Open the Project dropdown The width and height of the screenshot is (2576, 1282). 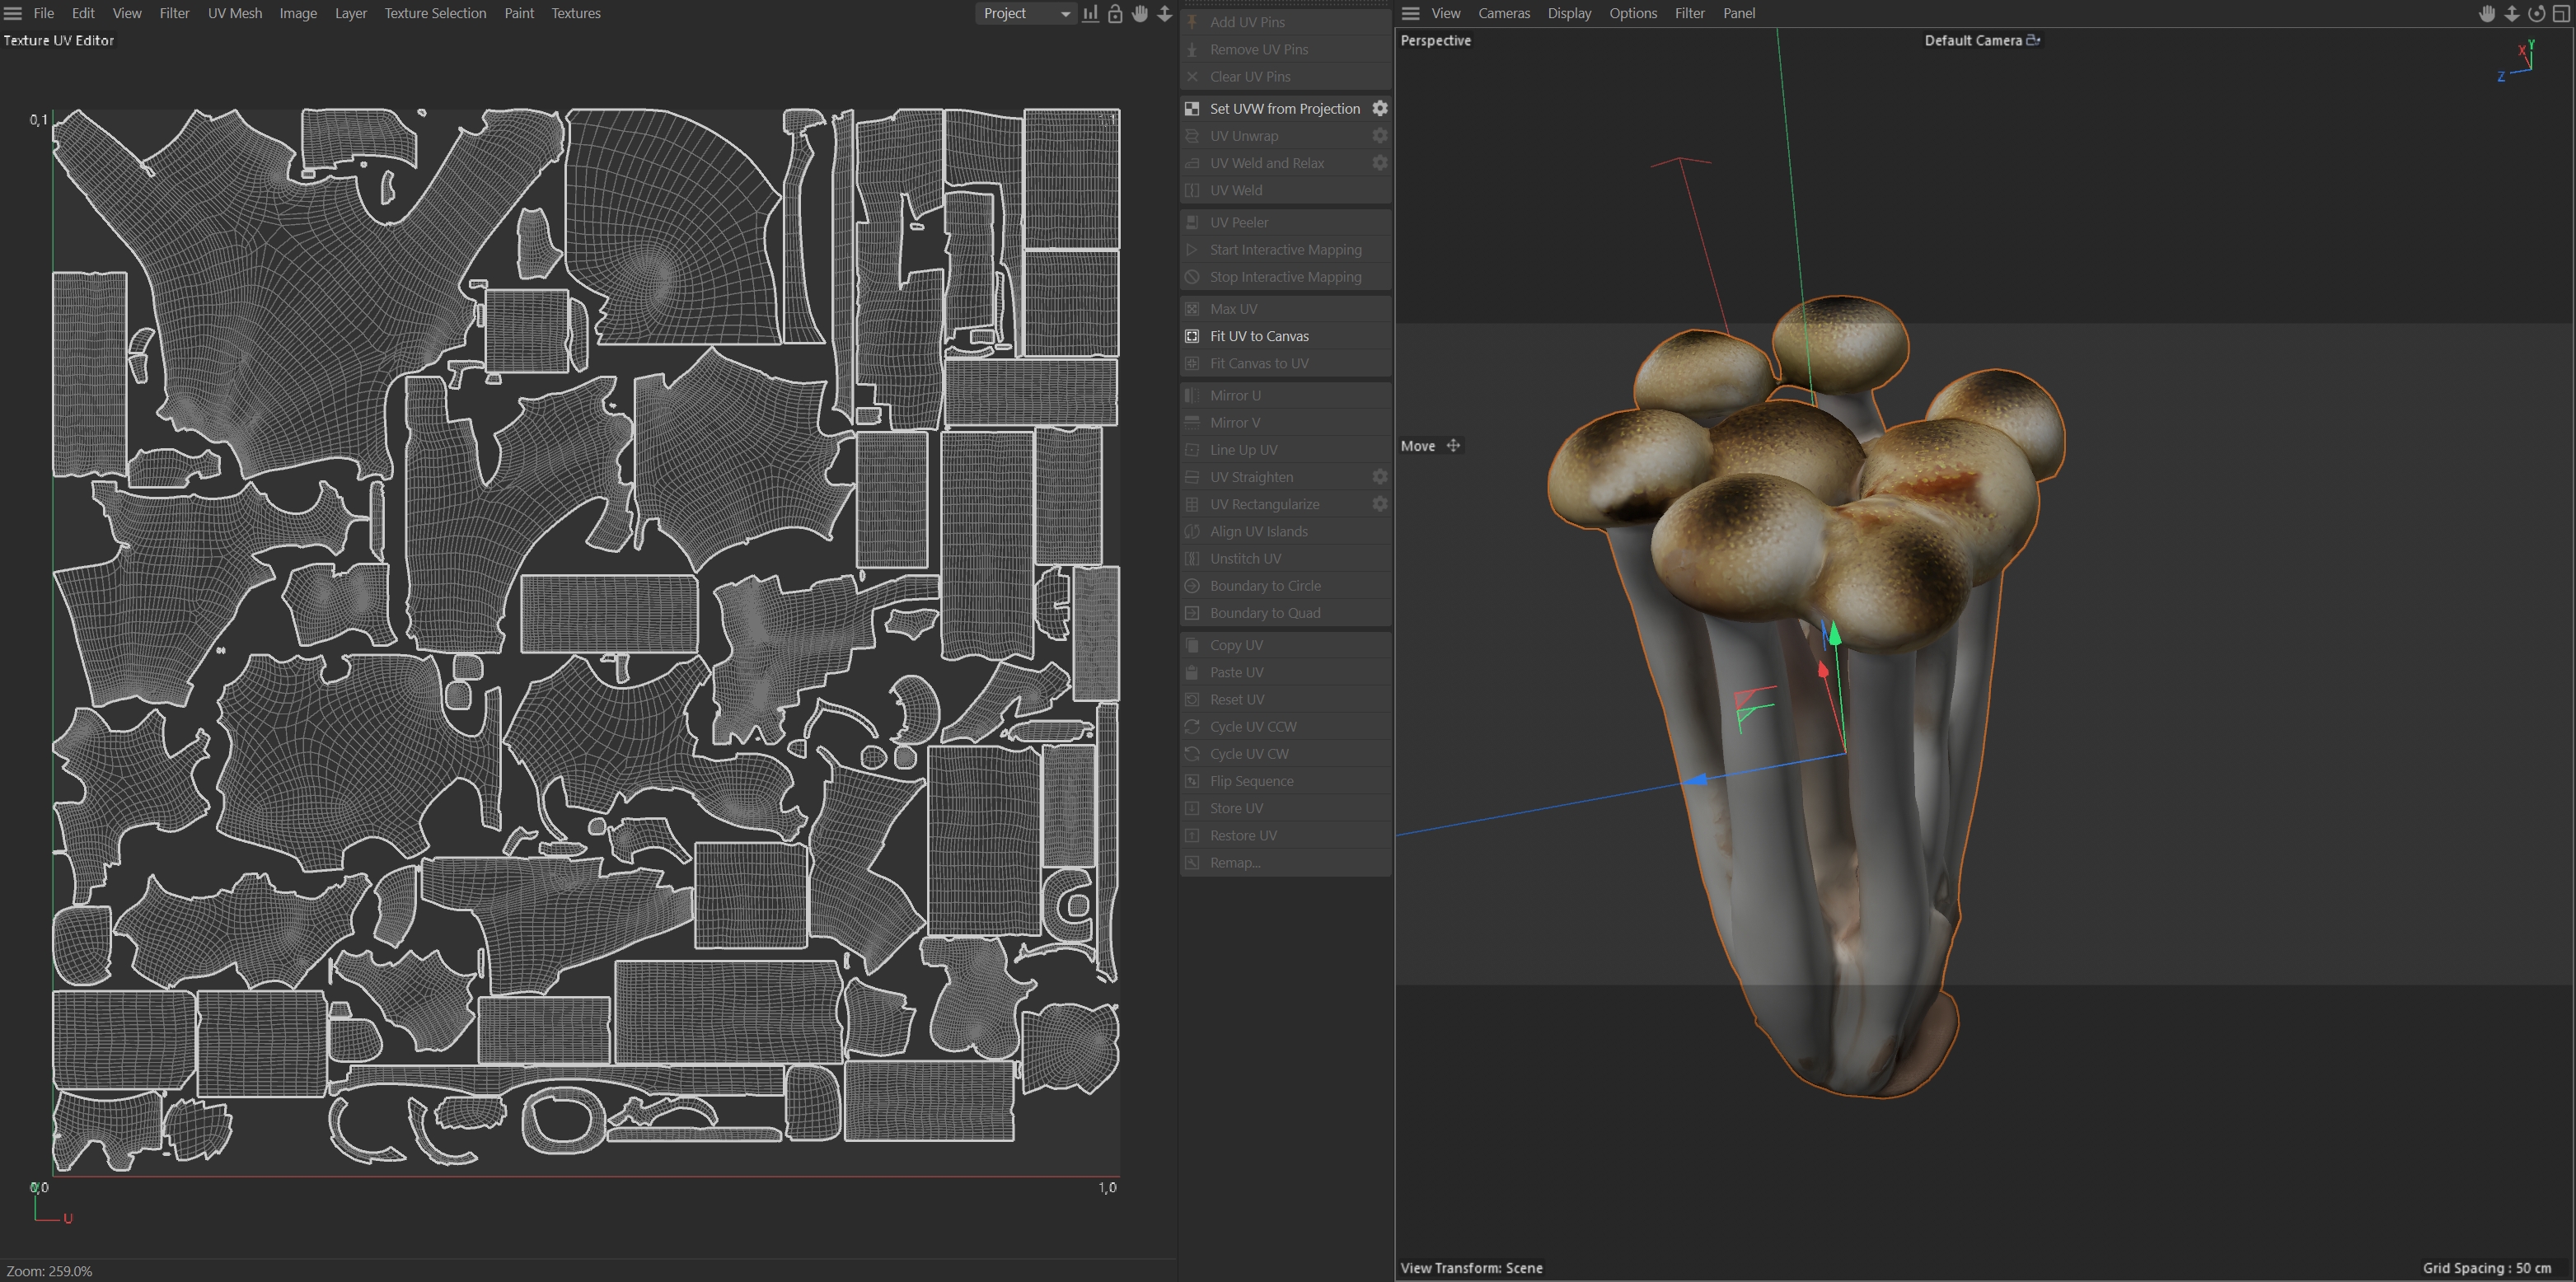pyautogui.click(x=1024, y=13)
